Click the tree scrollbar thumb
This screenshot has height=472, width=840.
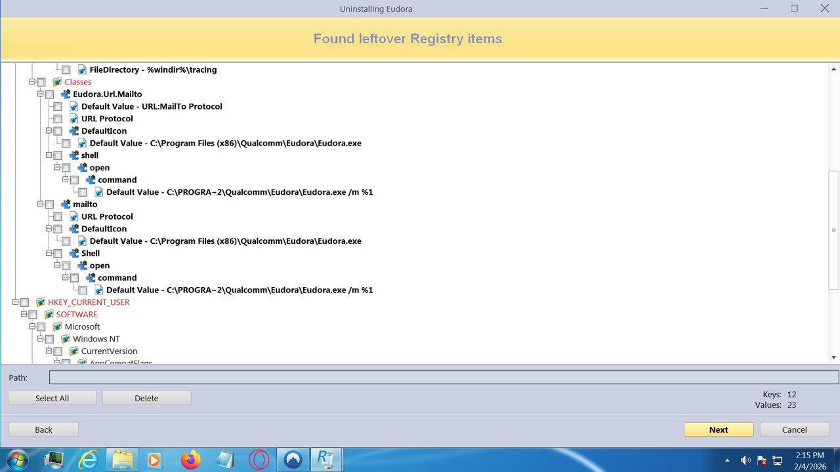point(834,230)
